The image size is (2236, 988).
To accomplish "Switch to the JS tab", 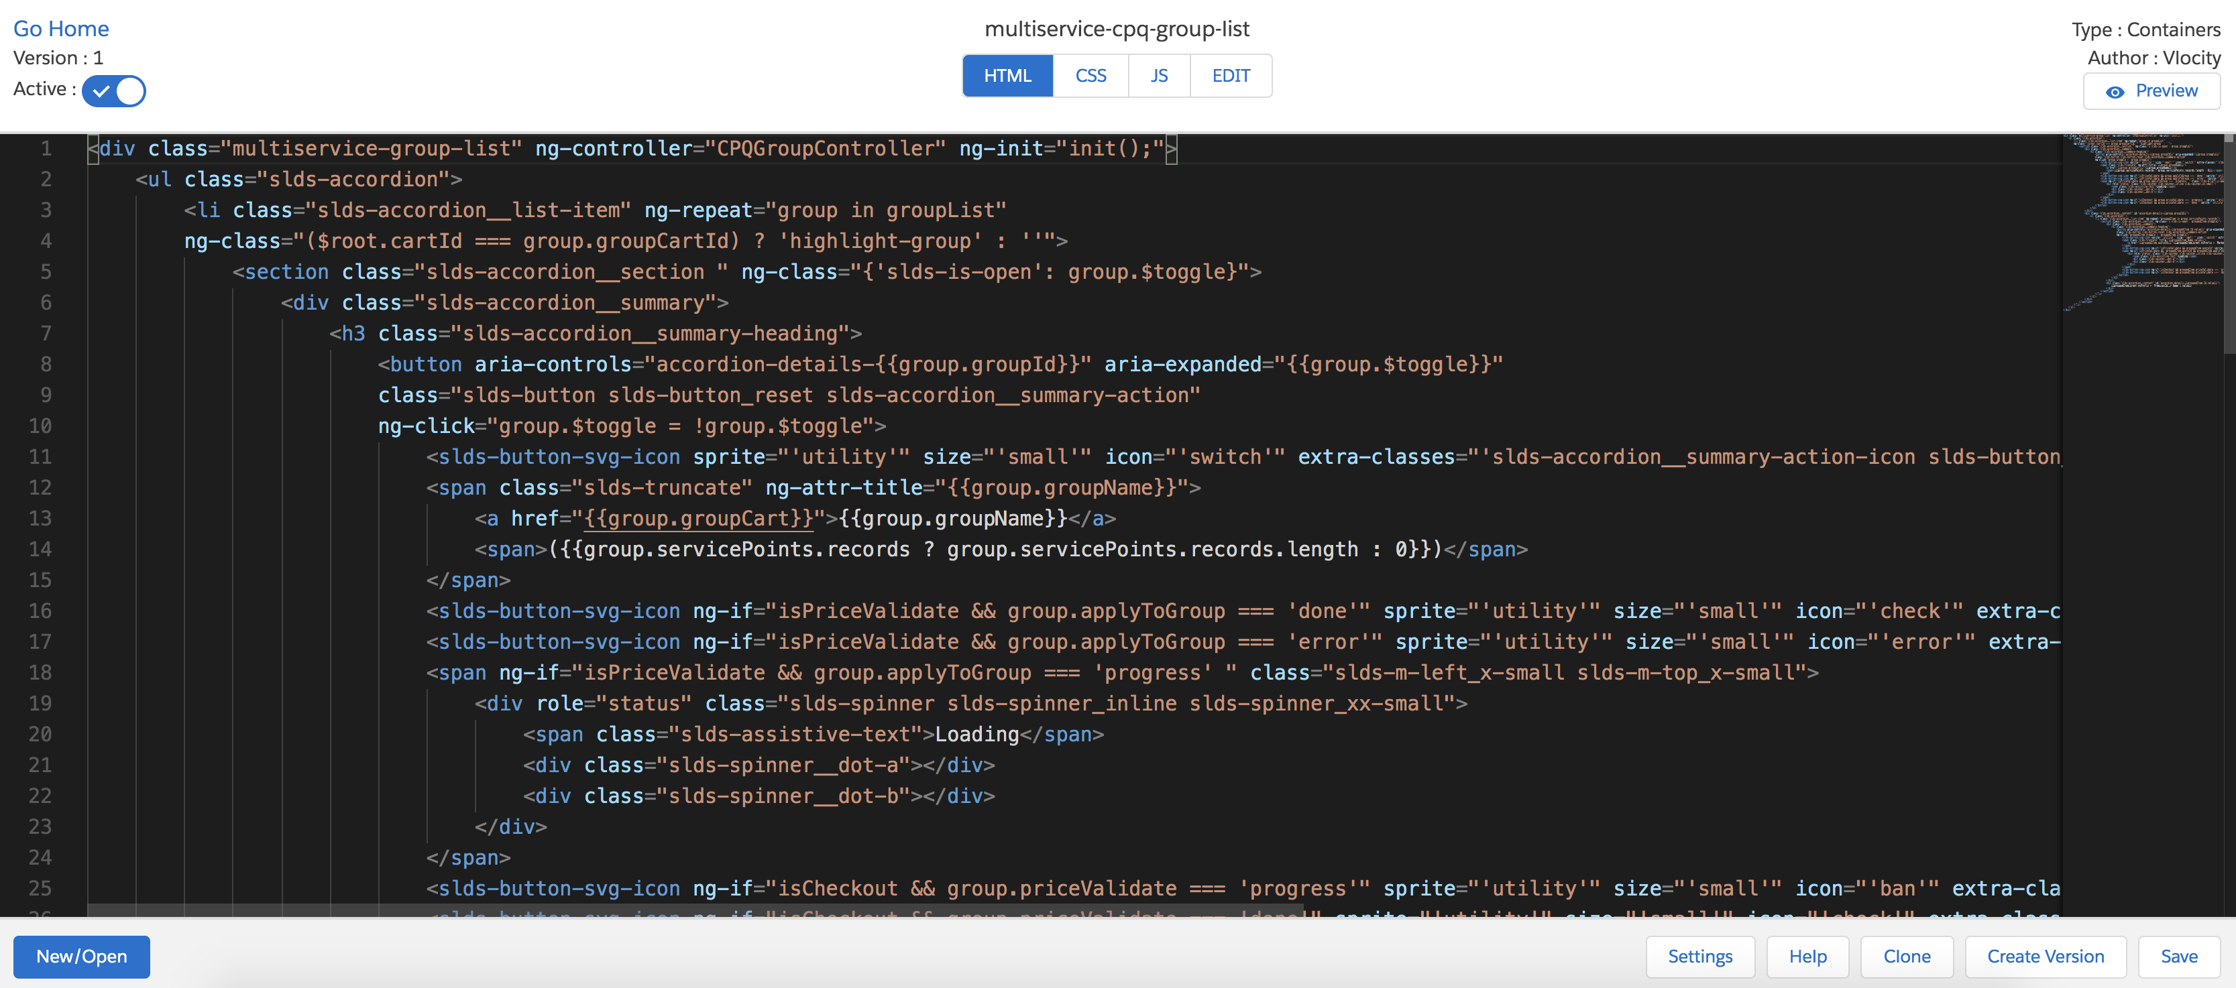I will pos(1159,76).
